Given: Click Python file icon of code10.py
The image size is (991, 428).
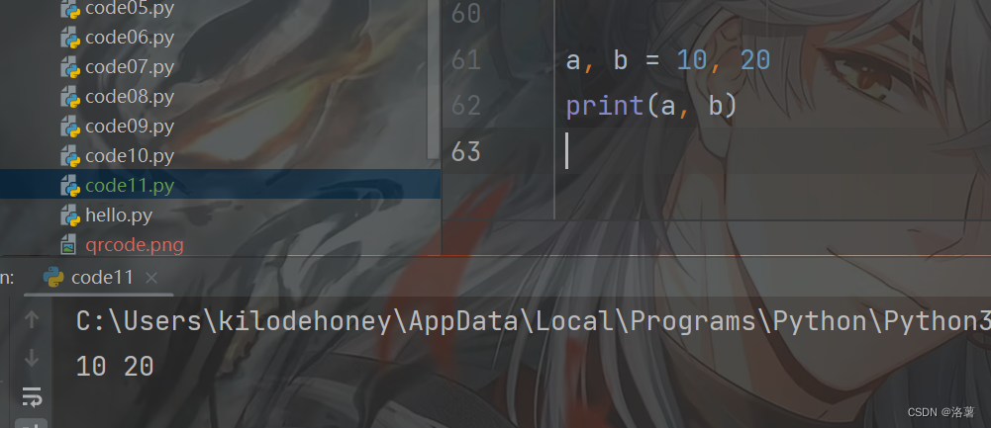Looking at the screenshot, I should [x=69, y=156].
